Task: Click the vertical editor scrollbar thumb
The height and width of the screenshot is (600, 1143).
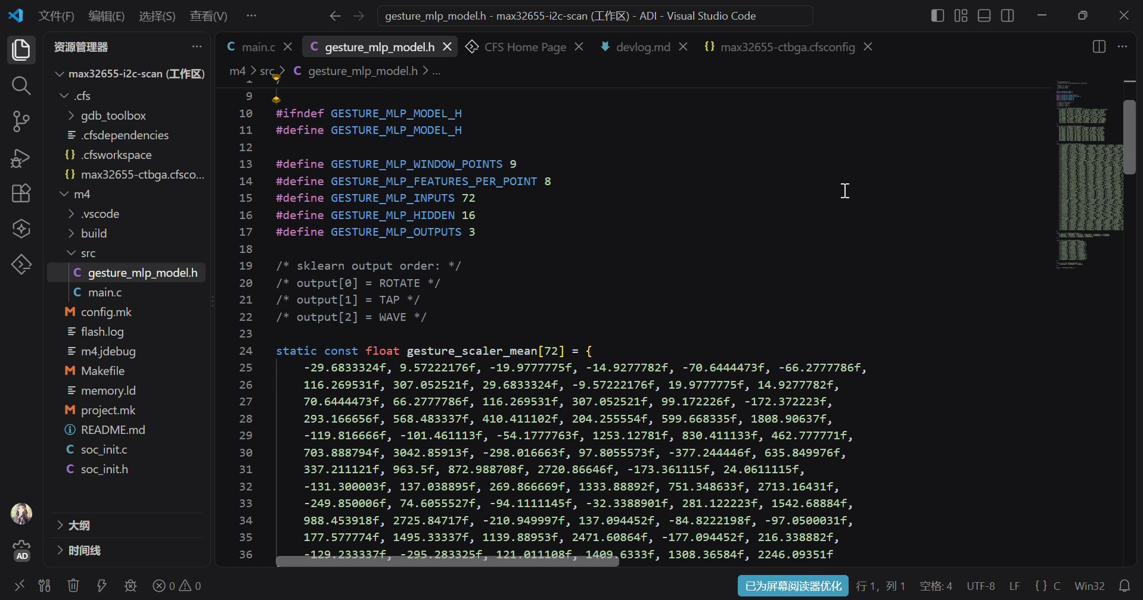Action: point(1130,136)
